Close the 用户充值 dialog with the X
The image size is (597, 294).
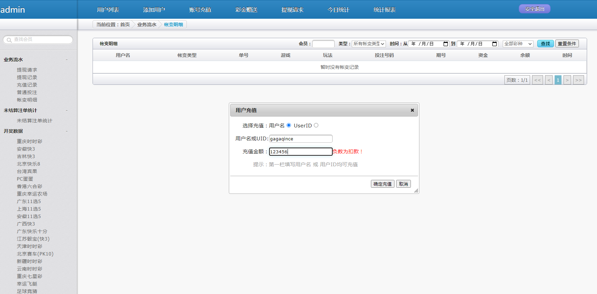(x=412, y=110)
